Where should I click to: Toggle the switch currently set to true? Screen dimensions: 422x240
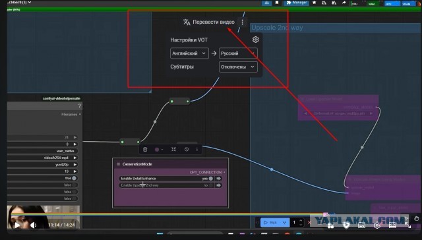[74, 178]
